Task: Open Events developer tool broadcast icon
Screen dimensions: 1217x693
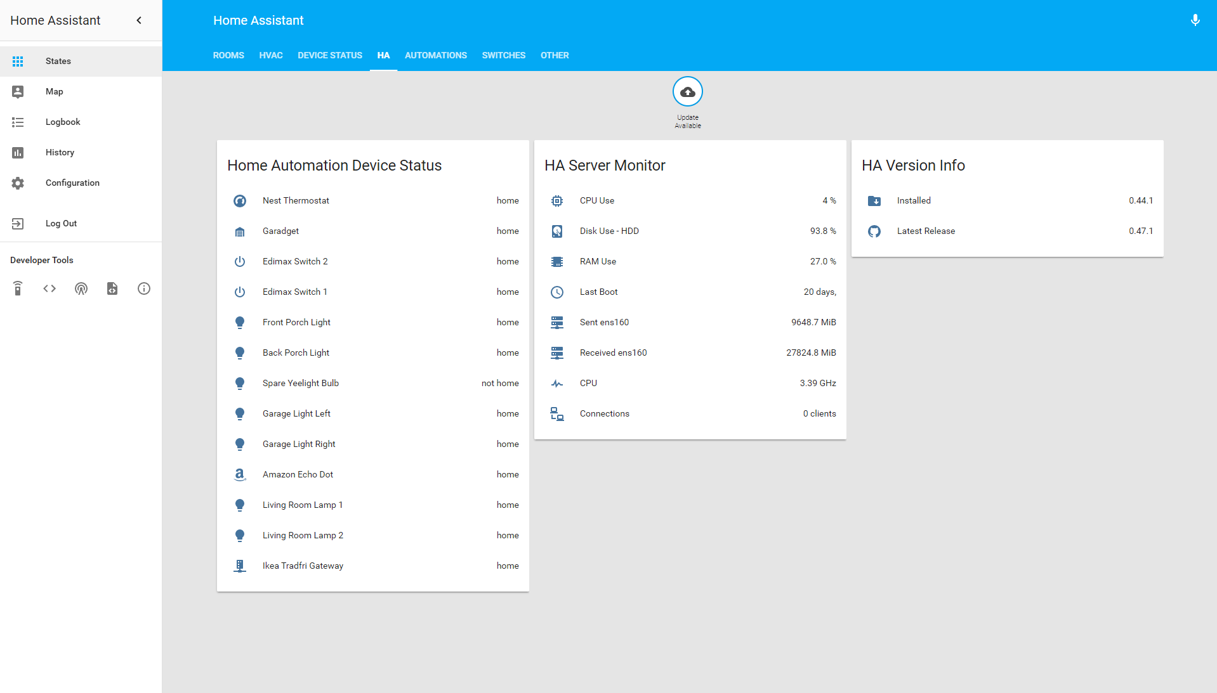Action: click(81, 289)
